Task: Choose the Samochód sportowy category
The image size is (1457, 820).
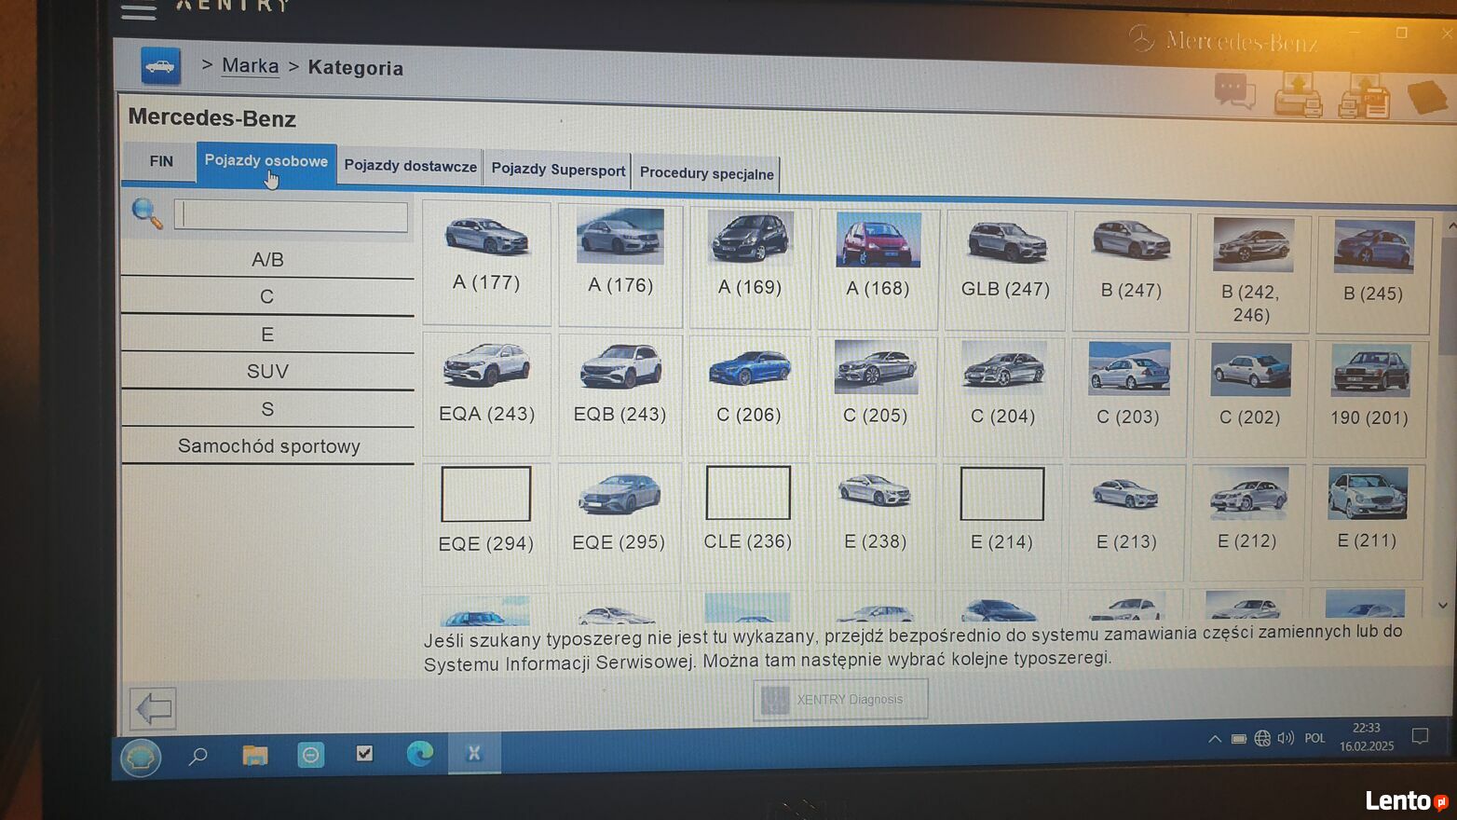Action: pos(268,446)
